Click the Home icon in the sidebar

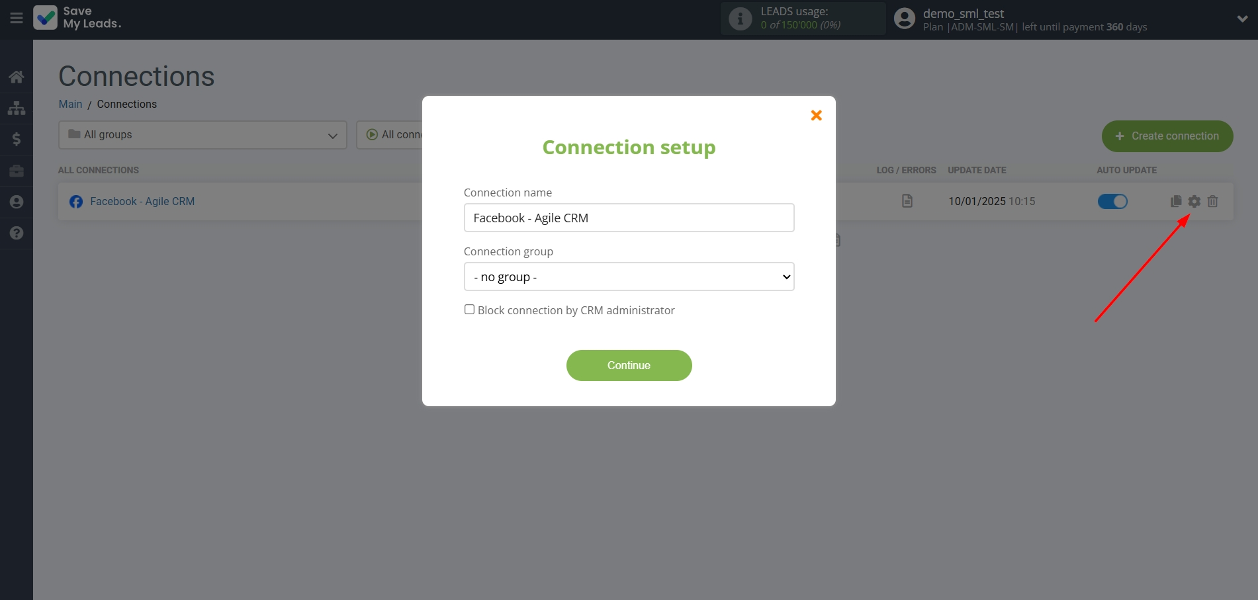17,77
